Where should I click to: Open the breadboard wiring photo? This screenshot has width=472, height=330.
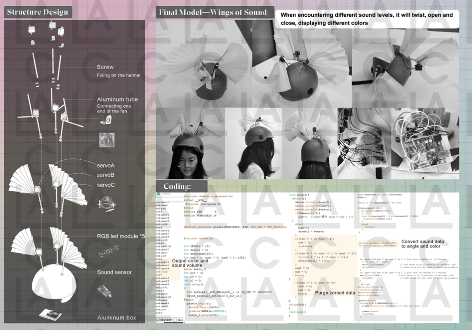click(x=364, y=144)
